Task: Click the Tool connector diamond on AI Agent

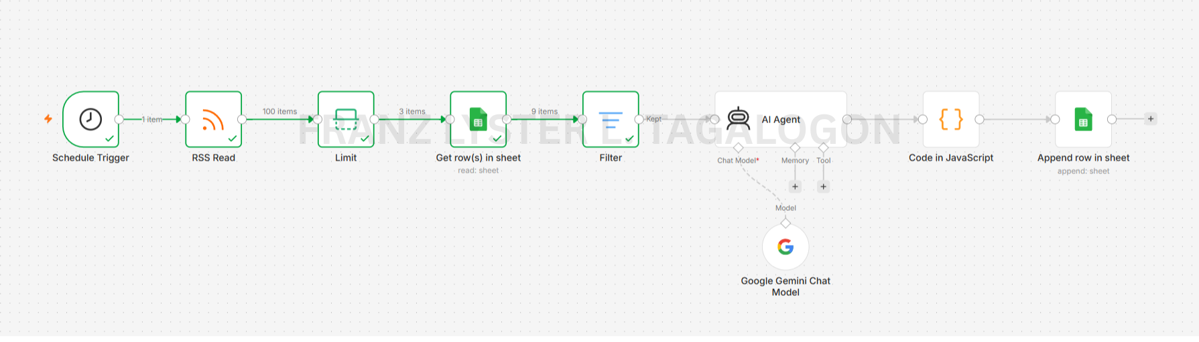Action: pyautogui.click(x=824, y=147)
